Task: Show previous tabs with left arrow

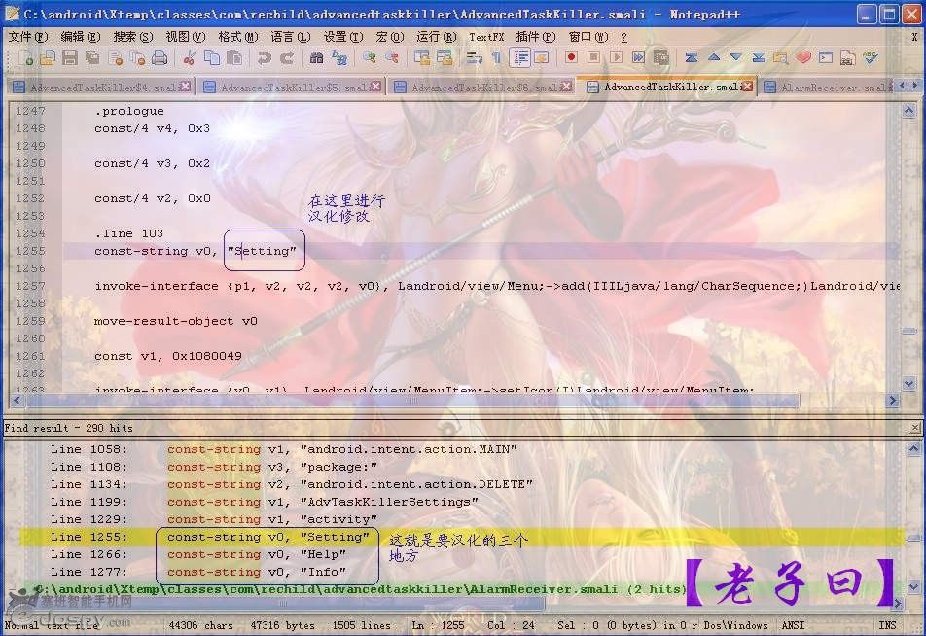Action: (902, 86)
